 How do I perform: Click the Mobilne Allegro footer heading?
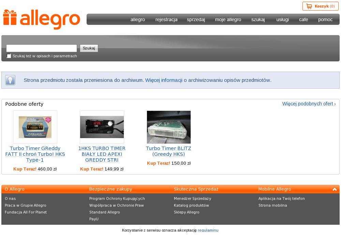pos(275,189)
